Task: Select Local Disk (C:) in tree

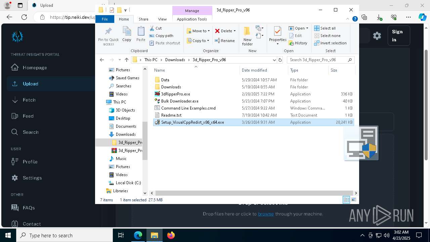Action: point(128,183)
